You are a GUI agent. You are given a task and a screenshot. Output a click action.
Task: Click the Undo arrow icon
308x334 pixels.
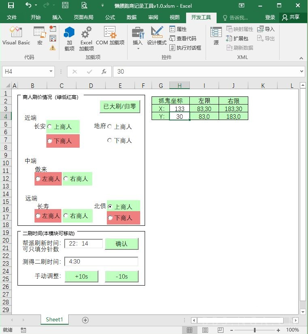coord(28,5)
